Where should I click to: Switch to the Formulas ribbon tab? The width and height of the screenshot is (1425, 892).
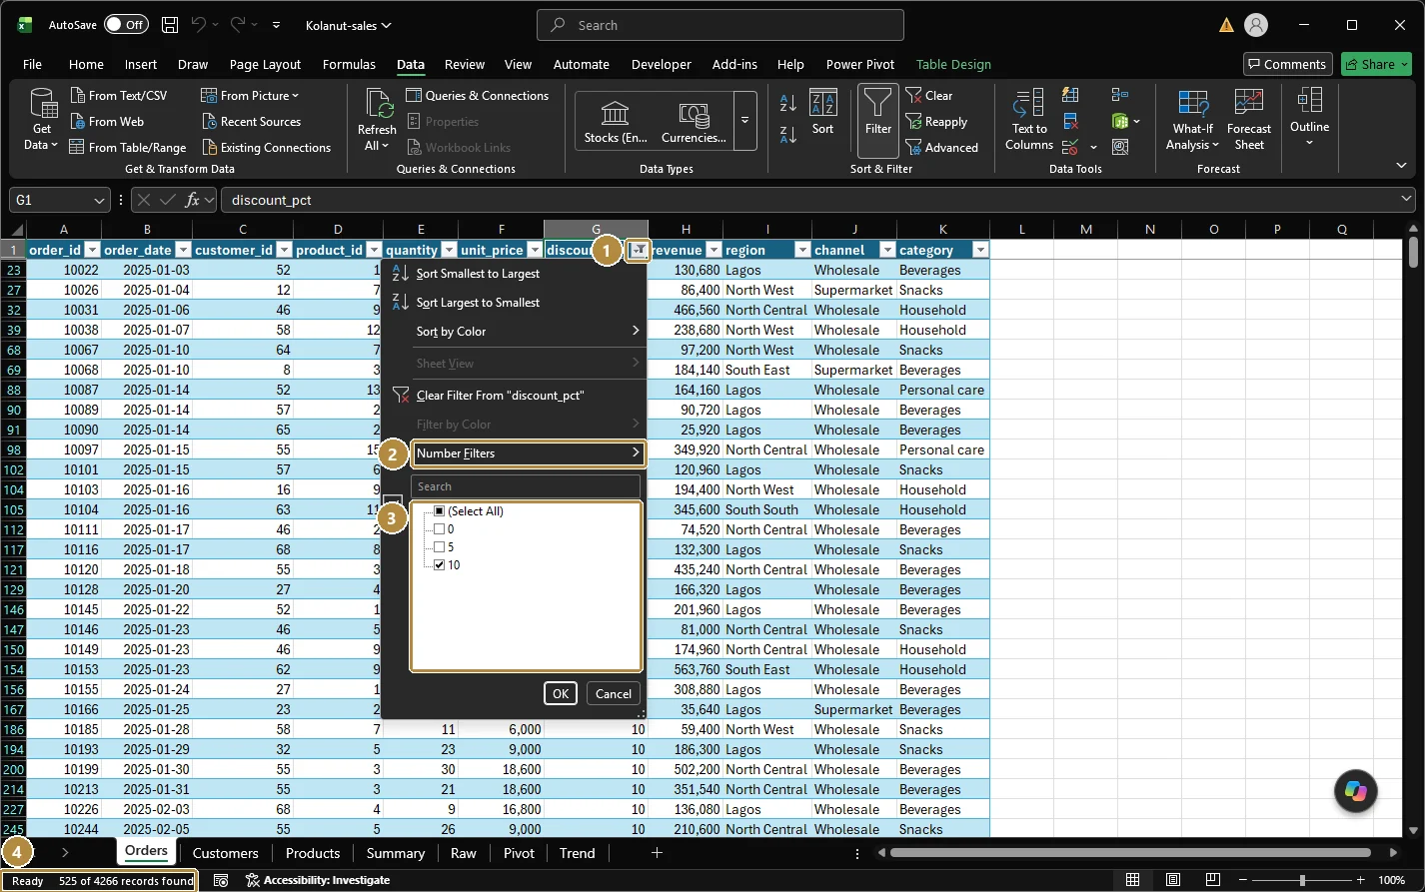pyautogui.click(x=349, y=64)
